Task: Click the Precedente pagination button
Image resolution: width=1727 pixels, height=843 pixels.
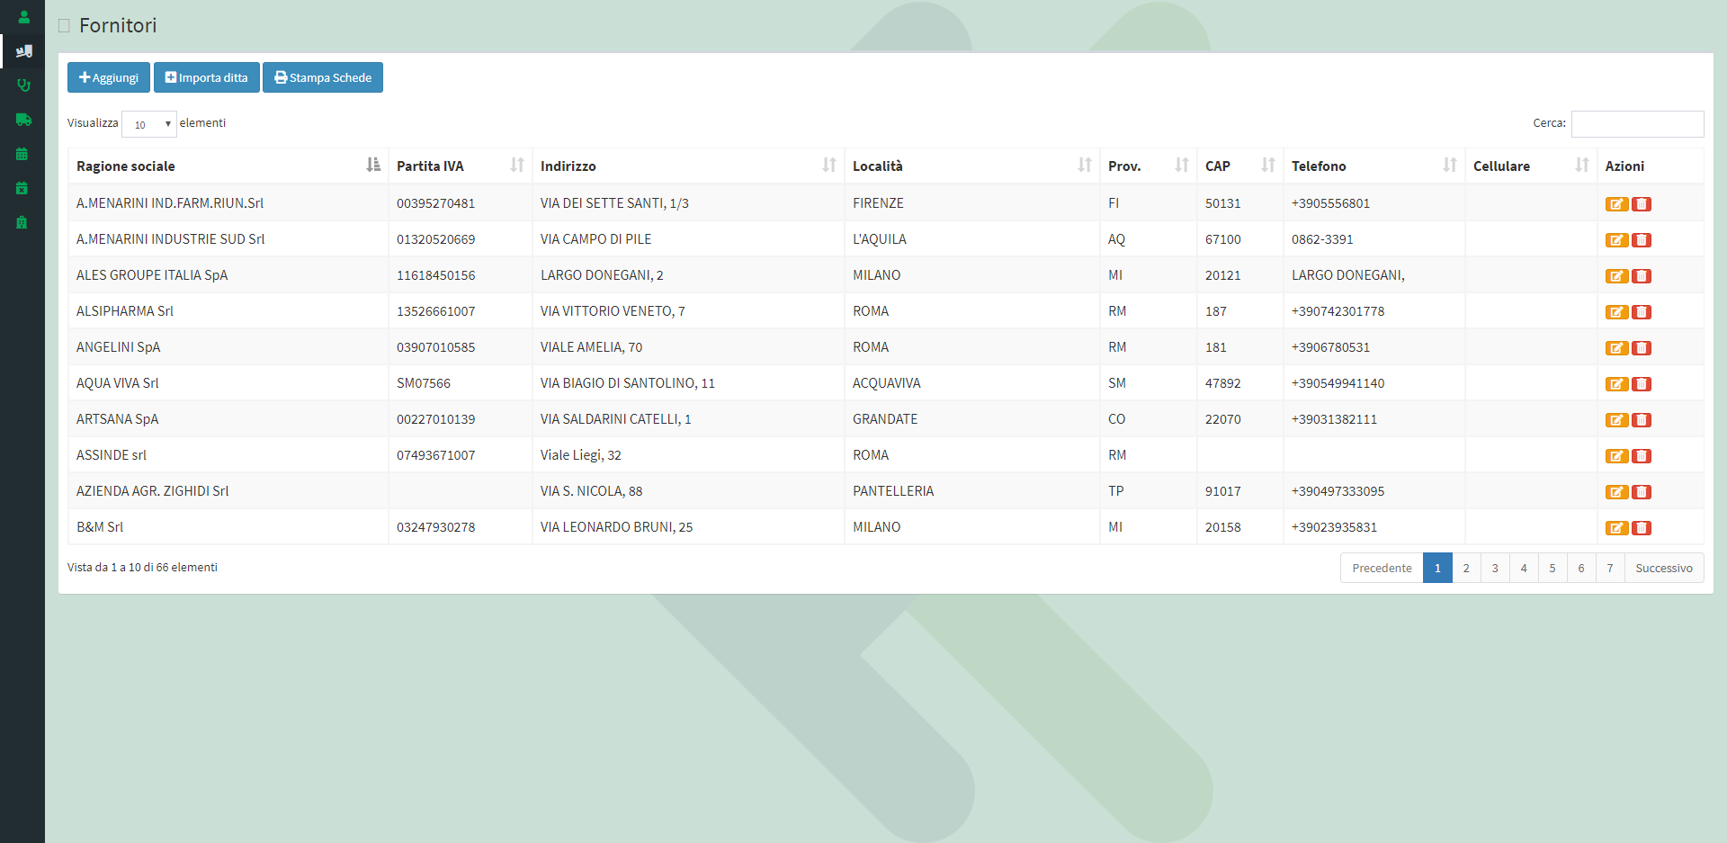Action: click(1382, 568)
